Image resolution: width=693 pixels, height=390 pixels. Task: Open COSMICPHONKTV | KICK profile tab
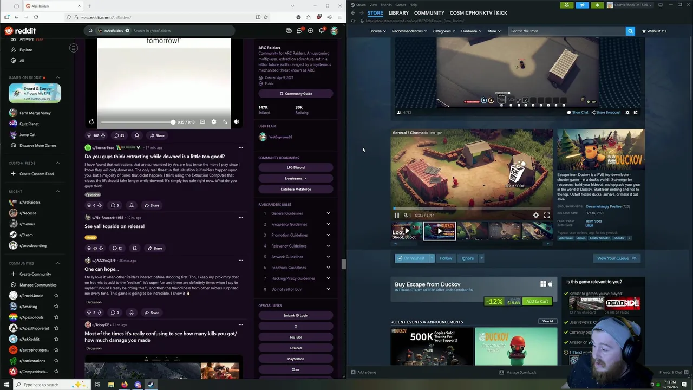click(x=479, y=12)
